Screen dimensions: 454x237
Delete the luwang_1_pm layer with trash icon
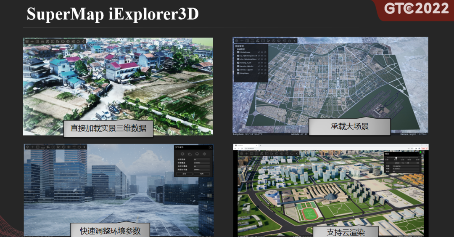click(x=265, y=63)
